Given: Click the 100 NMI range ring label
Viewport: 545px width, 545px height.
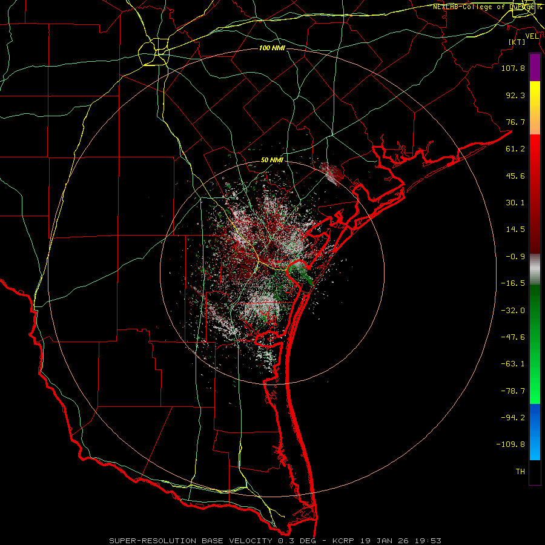Looking at the screenshot, I should (x=272, y=48).
